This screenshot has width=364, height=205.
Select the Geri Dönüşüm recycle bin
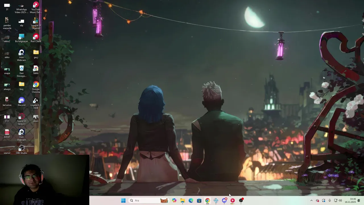point(21,71)
